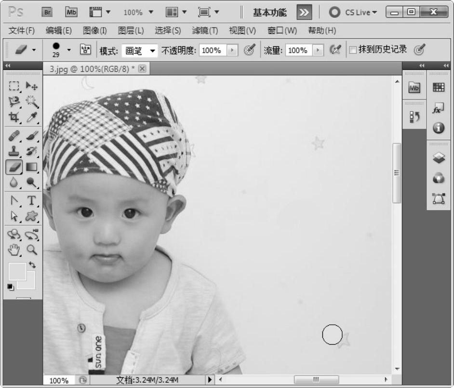Viewport: 454px width, 388px height.
Task: Expand the opacity 不透明度 slider arrow
Action: point(232,50)
